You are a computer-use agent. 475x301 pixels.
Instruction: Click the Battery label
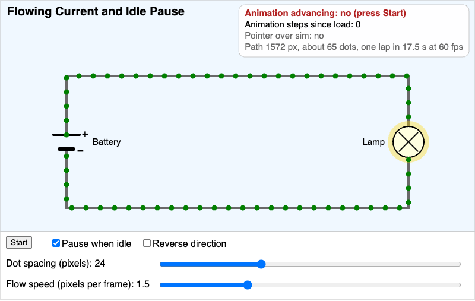click(x=107, y=142)
